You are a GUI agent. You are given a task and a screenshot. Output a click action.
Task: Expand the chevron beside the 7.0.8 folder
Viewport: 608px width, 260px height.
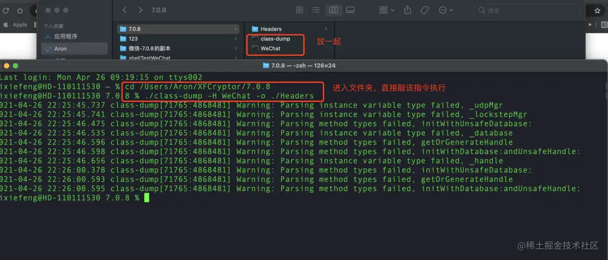point(236,29)
